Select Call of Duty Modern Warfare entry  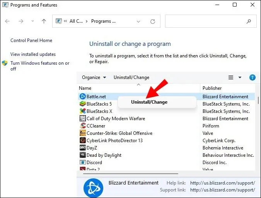[116, 119]
